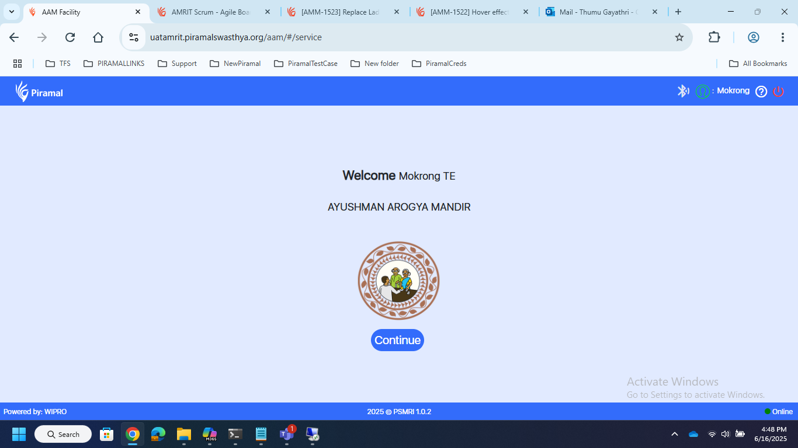Close the AMM-1523 tab
Screen dimensions: 798x448
coord(397,12)
